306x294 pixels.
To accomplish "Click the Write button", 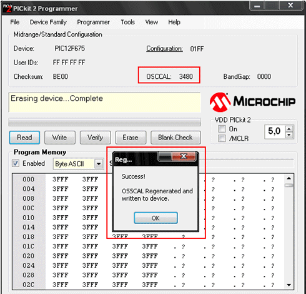I will point(60,138).
